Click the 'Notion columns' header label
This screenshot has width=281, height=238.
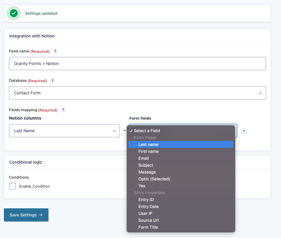pos(25,118)
